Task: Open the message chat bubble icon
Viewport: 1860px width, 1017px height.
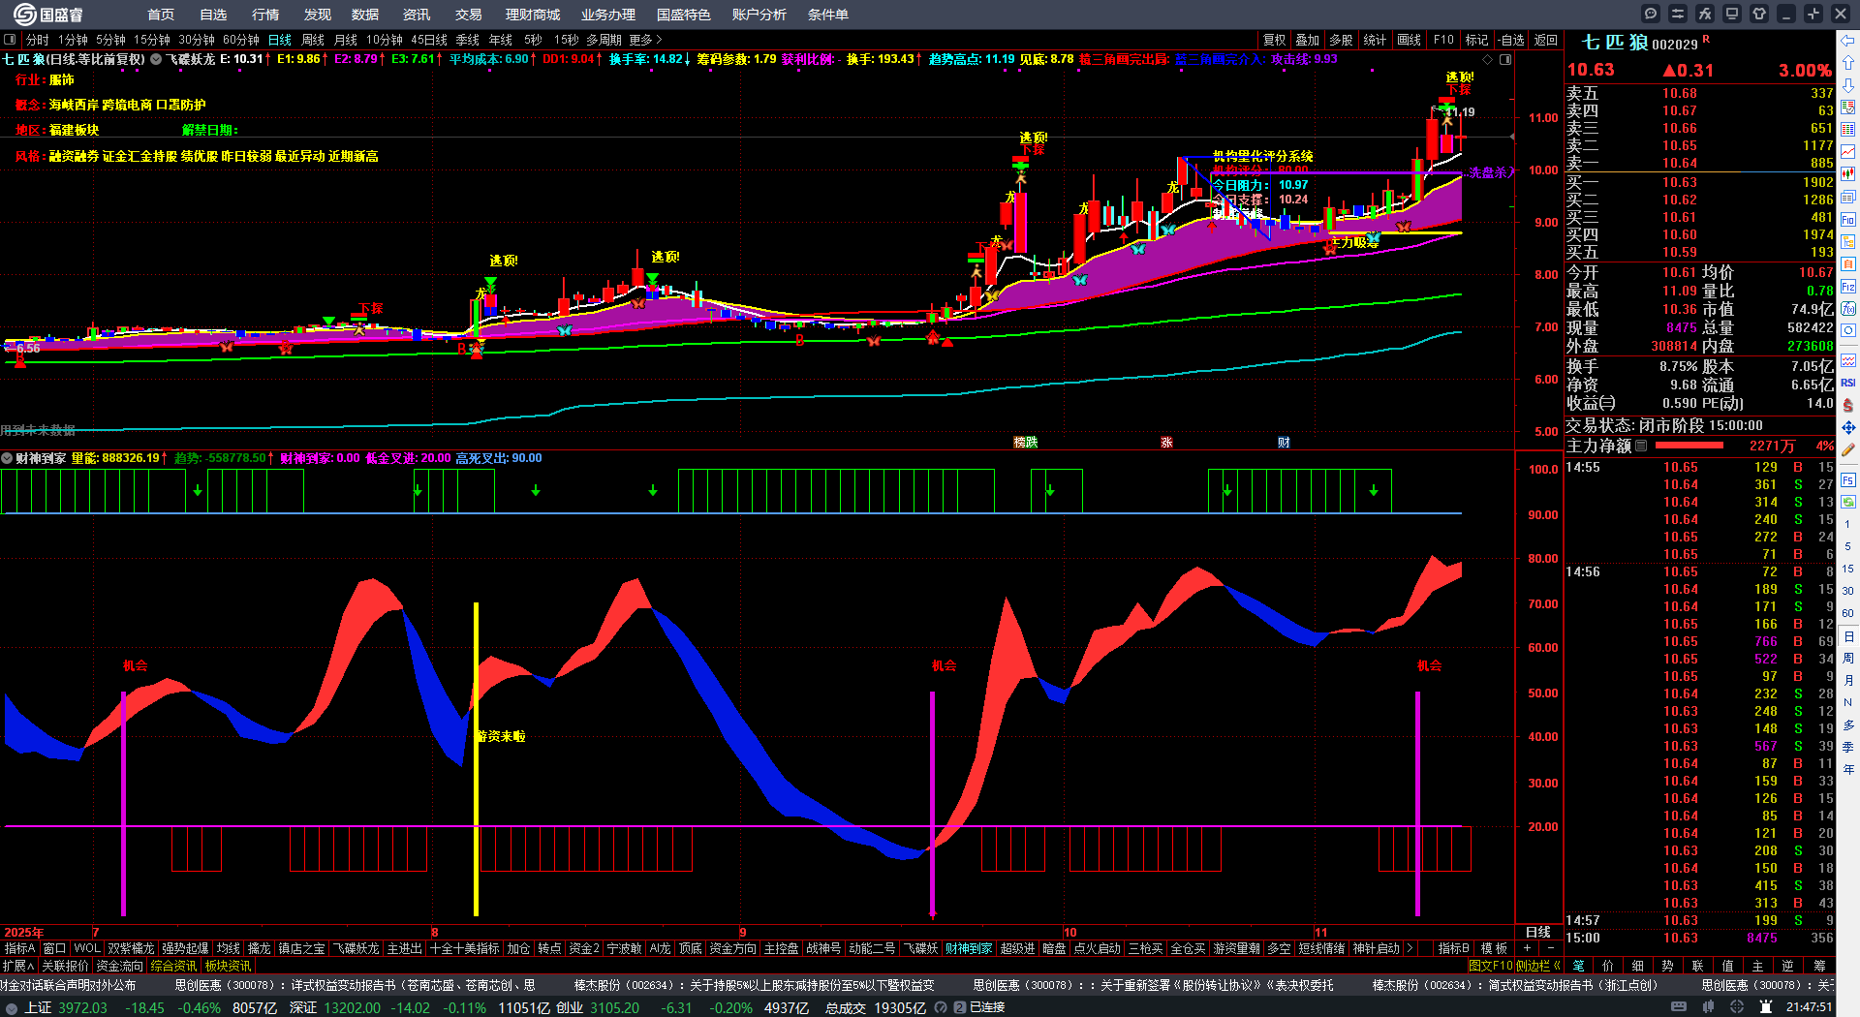Action: 1651,14
